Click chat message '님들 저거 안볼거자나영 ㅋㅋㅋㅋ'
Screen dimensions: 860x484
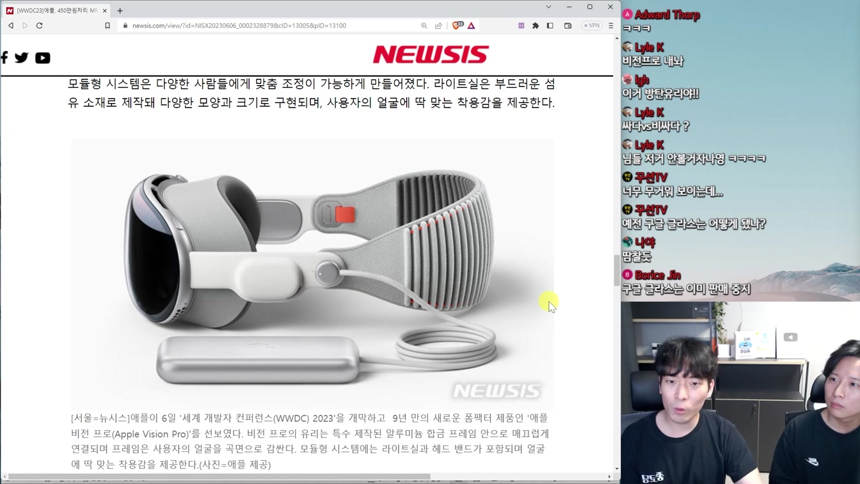(694, 159)
